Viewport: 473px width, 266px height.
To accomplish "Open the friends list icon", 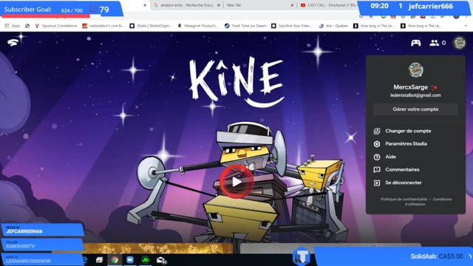I will pyautogui.click(x=435, y=43).
